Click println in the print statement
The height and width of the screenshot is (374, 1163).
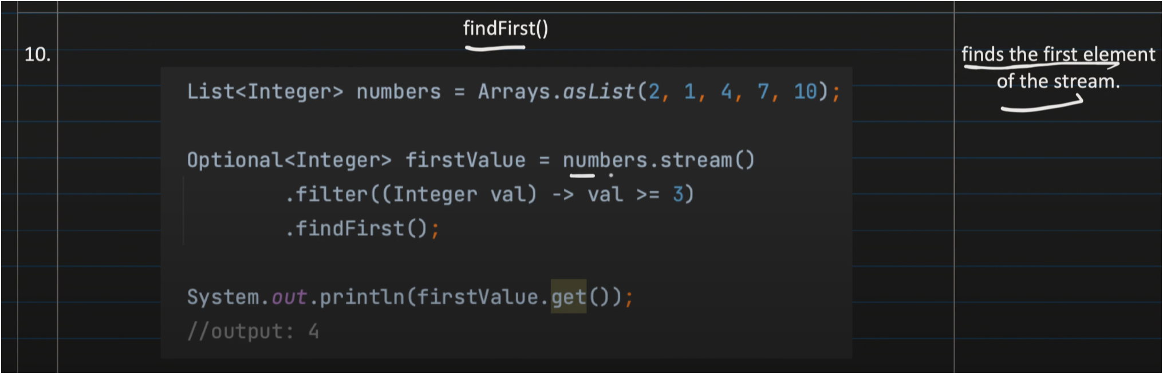point(362,297)
